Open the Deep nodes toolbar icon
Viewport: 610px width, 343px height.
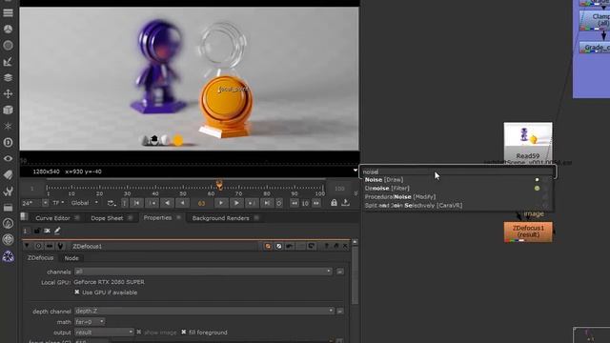click(x=8, y=142)
